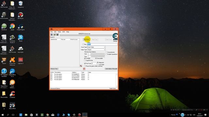Open CCleaner desktop shortcut
The width and height of the screenshot is (209, 117).
pos(12,95)
